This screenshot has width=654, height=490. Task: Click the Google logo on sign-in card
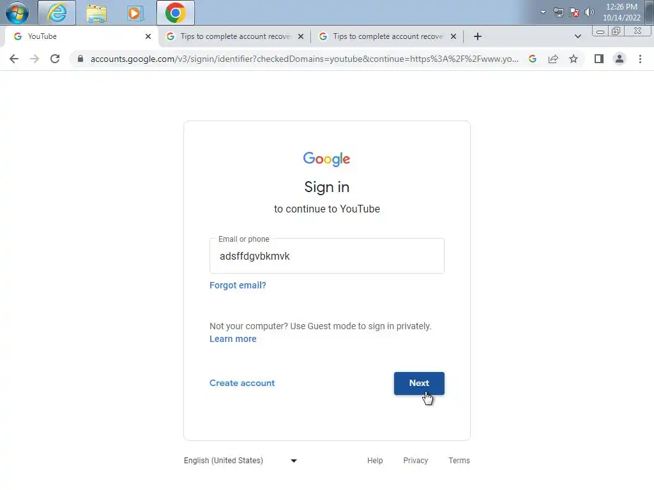[326, 159]
